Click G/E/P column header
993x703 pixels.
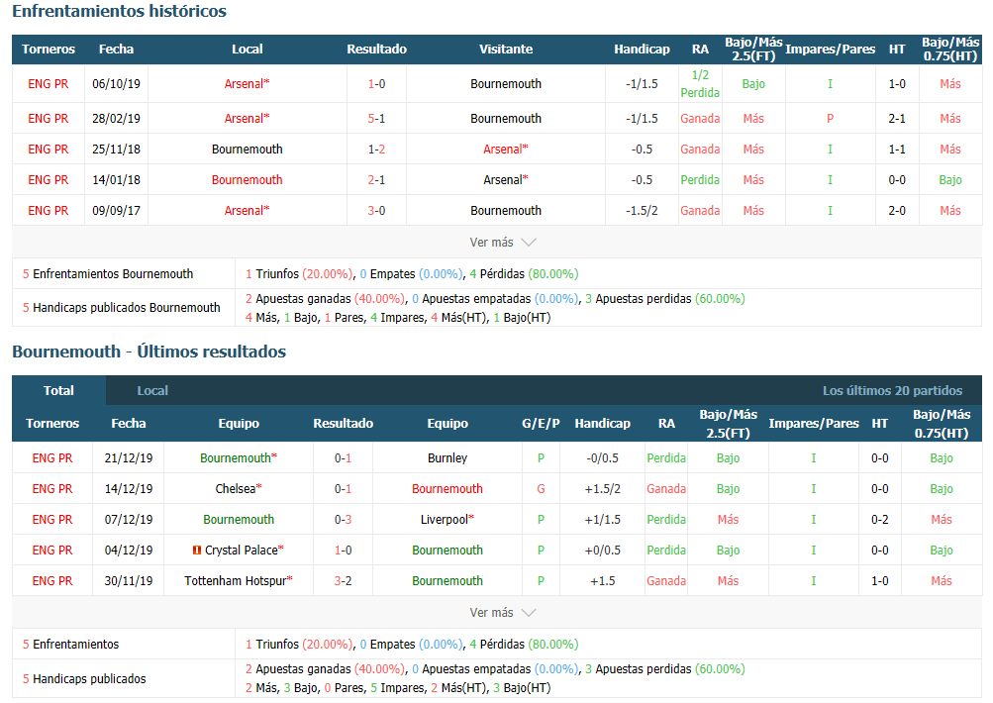click(x=541, y=423)
